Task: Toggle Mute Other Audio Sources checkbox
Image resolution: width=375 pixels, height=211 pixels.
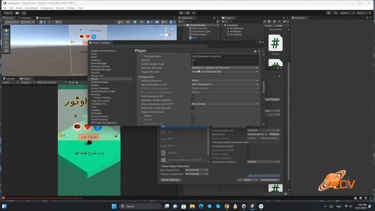Action: pyautogui.click(x=193, y=108)
